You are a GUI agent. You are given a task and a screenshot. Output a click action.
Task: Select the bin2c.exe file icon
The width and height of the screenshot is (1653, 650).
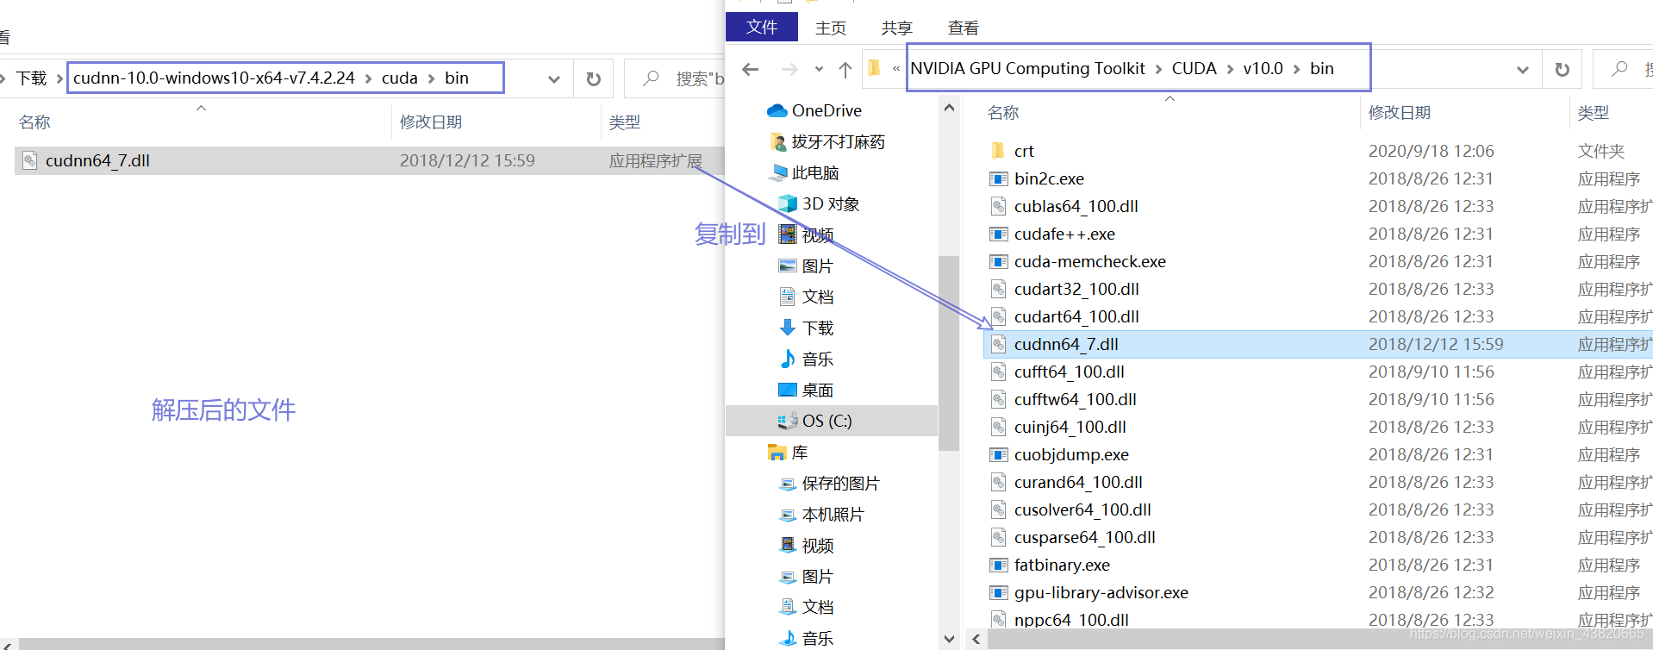[x=998, y=178]
